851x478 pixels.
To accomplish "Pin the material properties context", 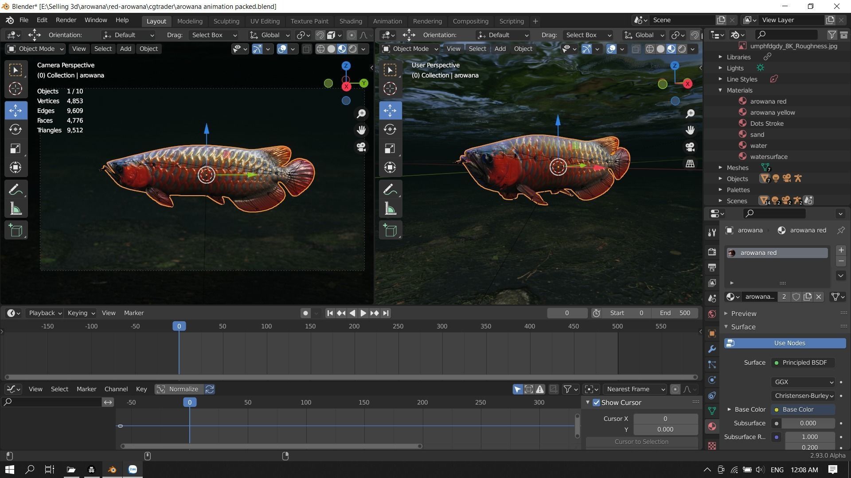I will 840,230.
